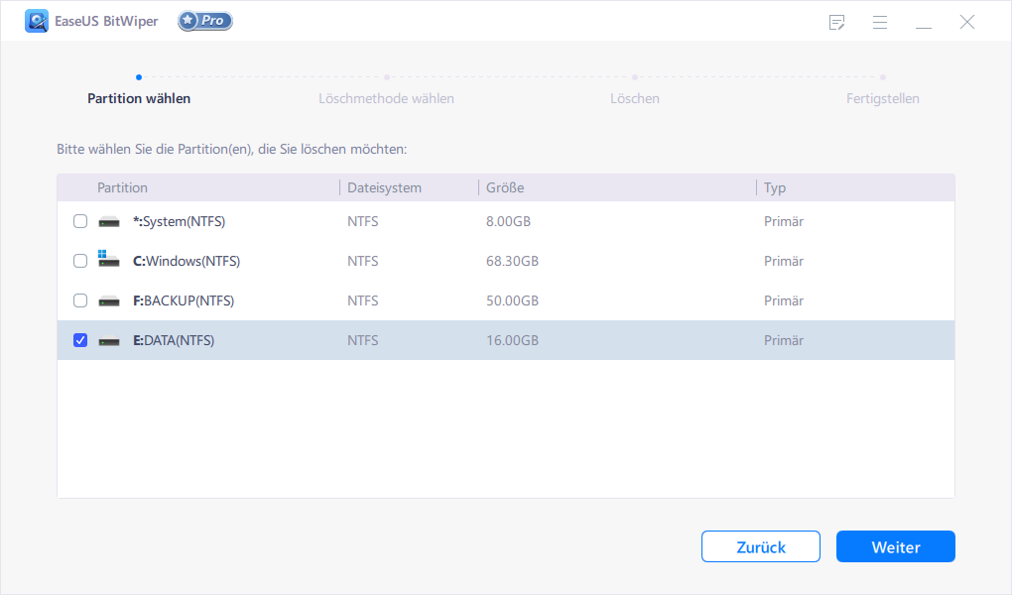Sort by the Typ column header
This screenshot has width=1012, height=595.
pyautogui.click(x=775, y=187)
